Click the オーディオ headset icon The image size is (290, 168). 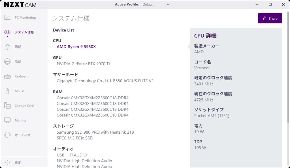click(x=7, y=135)
